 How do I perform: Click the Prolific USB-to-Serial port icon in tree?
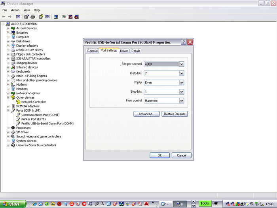coord(18,124)
